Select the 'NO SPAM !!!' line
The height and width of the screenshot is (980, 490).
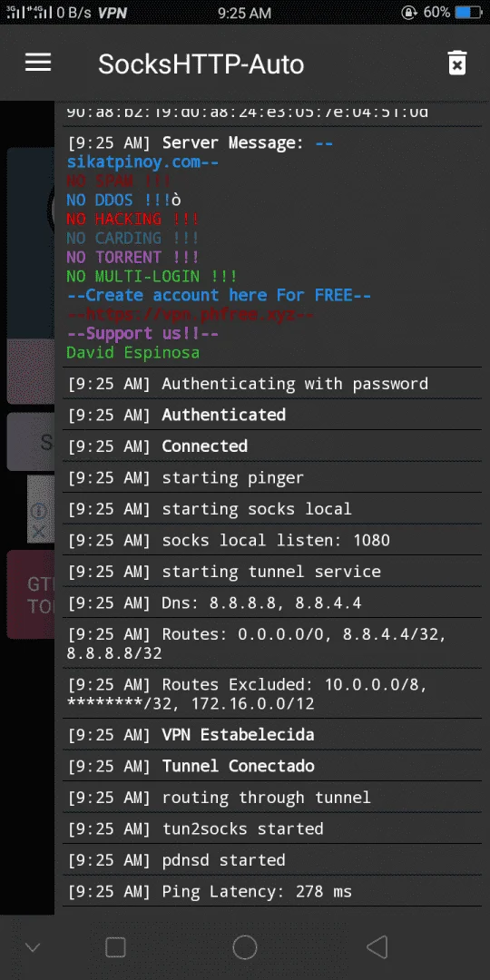pyautogui.click(x=118, y=181)
